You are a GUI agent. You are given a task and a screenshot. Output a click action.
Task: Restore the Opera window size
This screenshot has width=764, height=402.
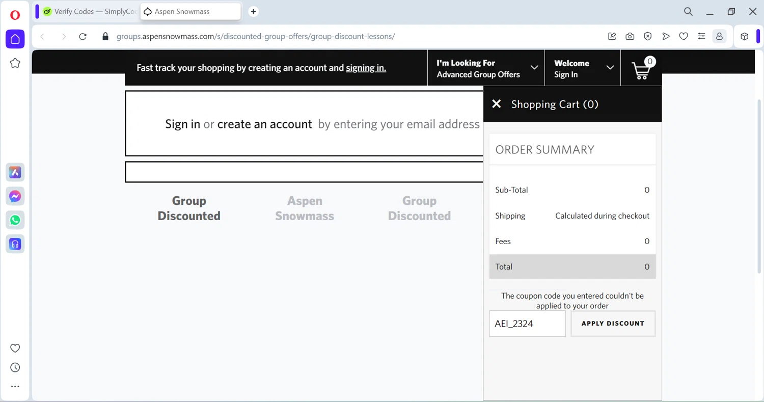(x=731, y=12)
